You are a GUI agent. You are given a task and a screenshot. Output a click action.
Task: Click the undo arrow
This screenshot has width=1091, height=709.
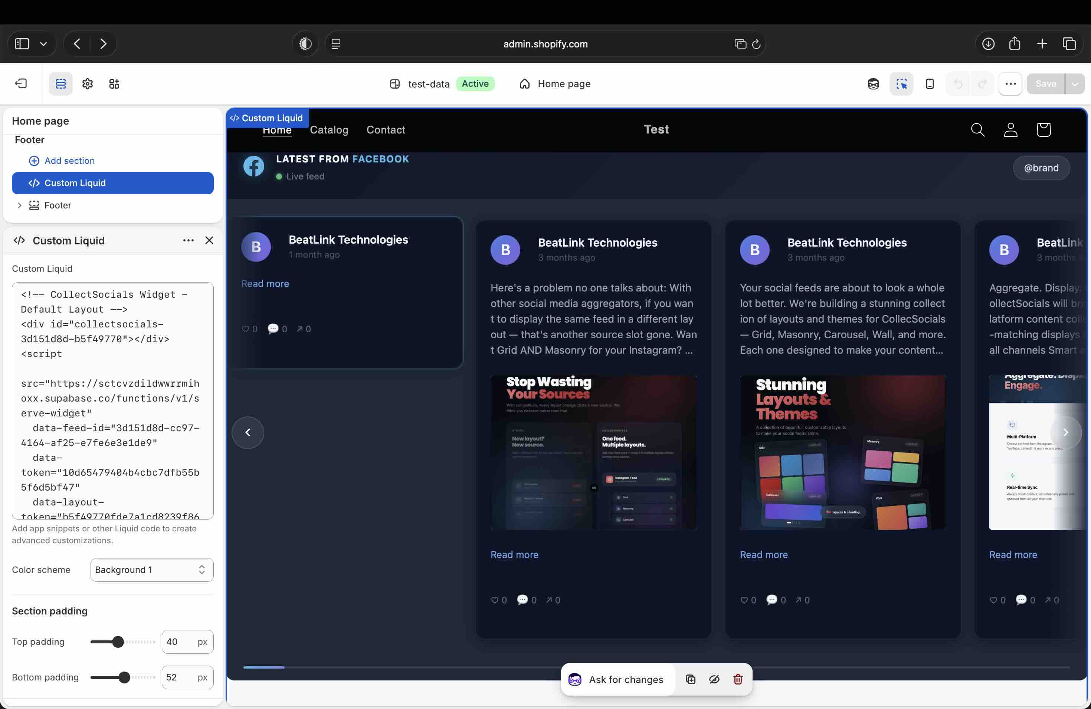(x=958, y=84)
